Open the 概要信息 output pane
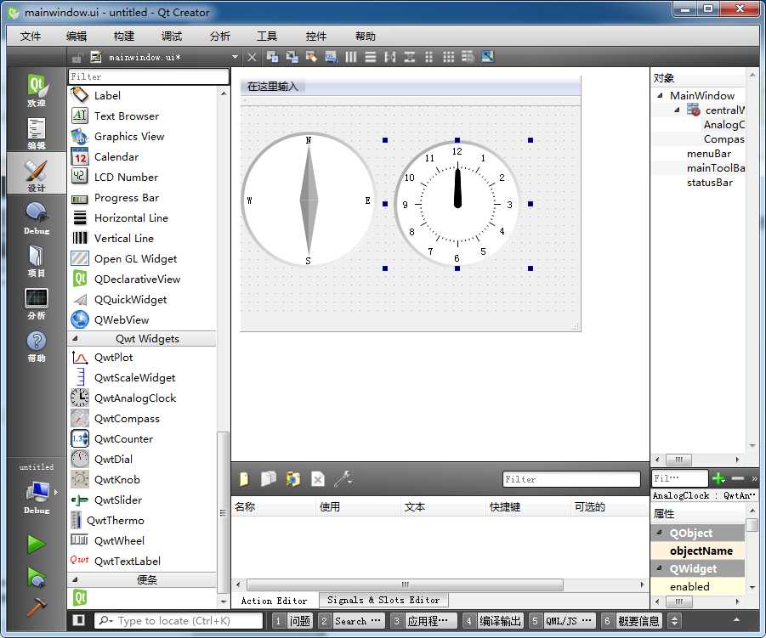Viewport: 766px width, 638px height. [631, 621]
